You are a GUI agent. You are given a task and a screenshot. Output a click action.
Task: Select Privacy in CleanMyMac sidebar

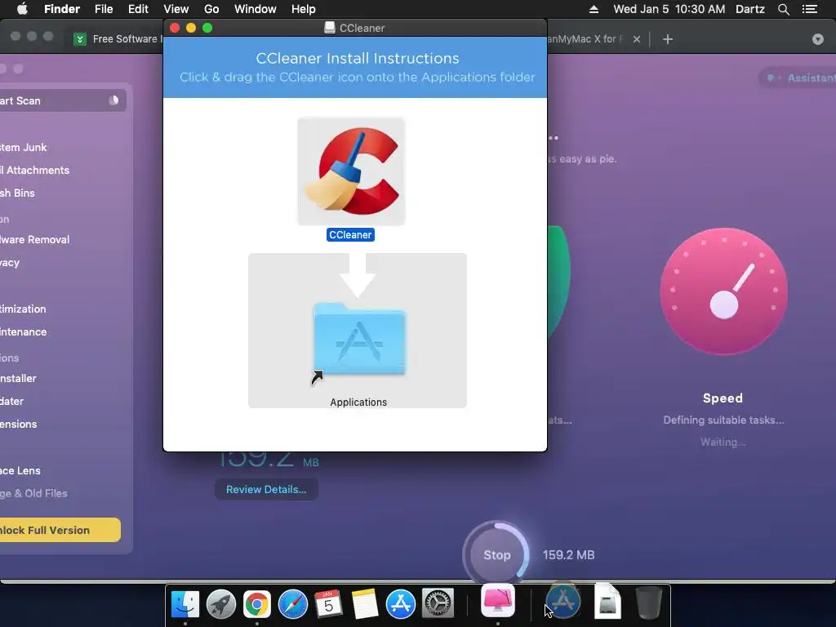[x=10, y=262]
